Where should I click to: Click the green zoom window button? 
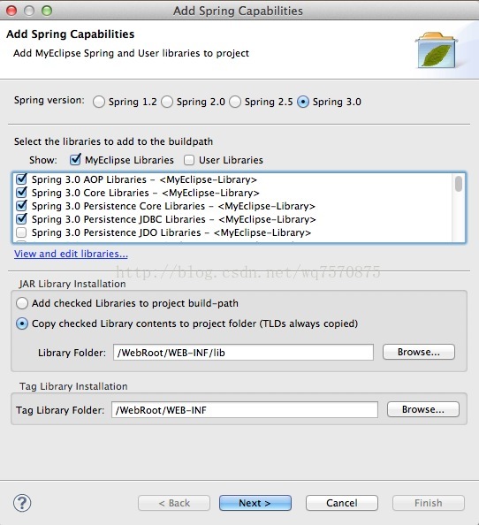pos(47,11)
